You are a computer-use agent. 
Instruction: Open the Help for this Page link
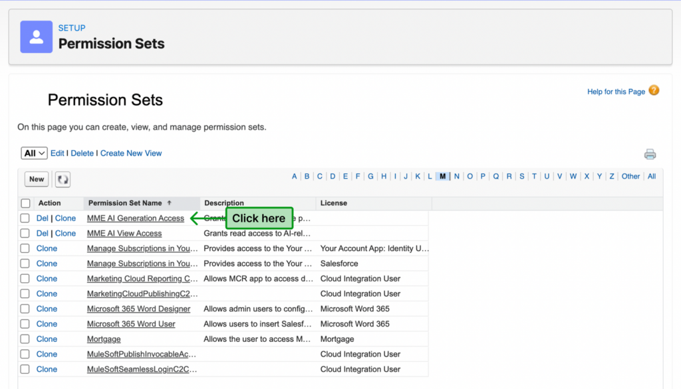click(x=616, y=92)
